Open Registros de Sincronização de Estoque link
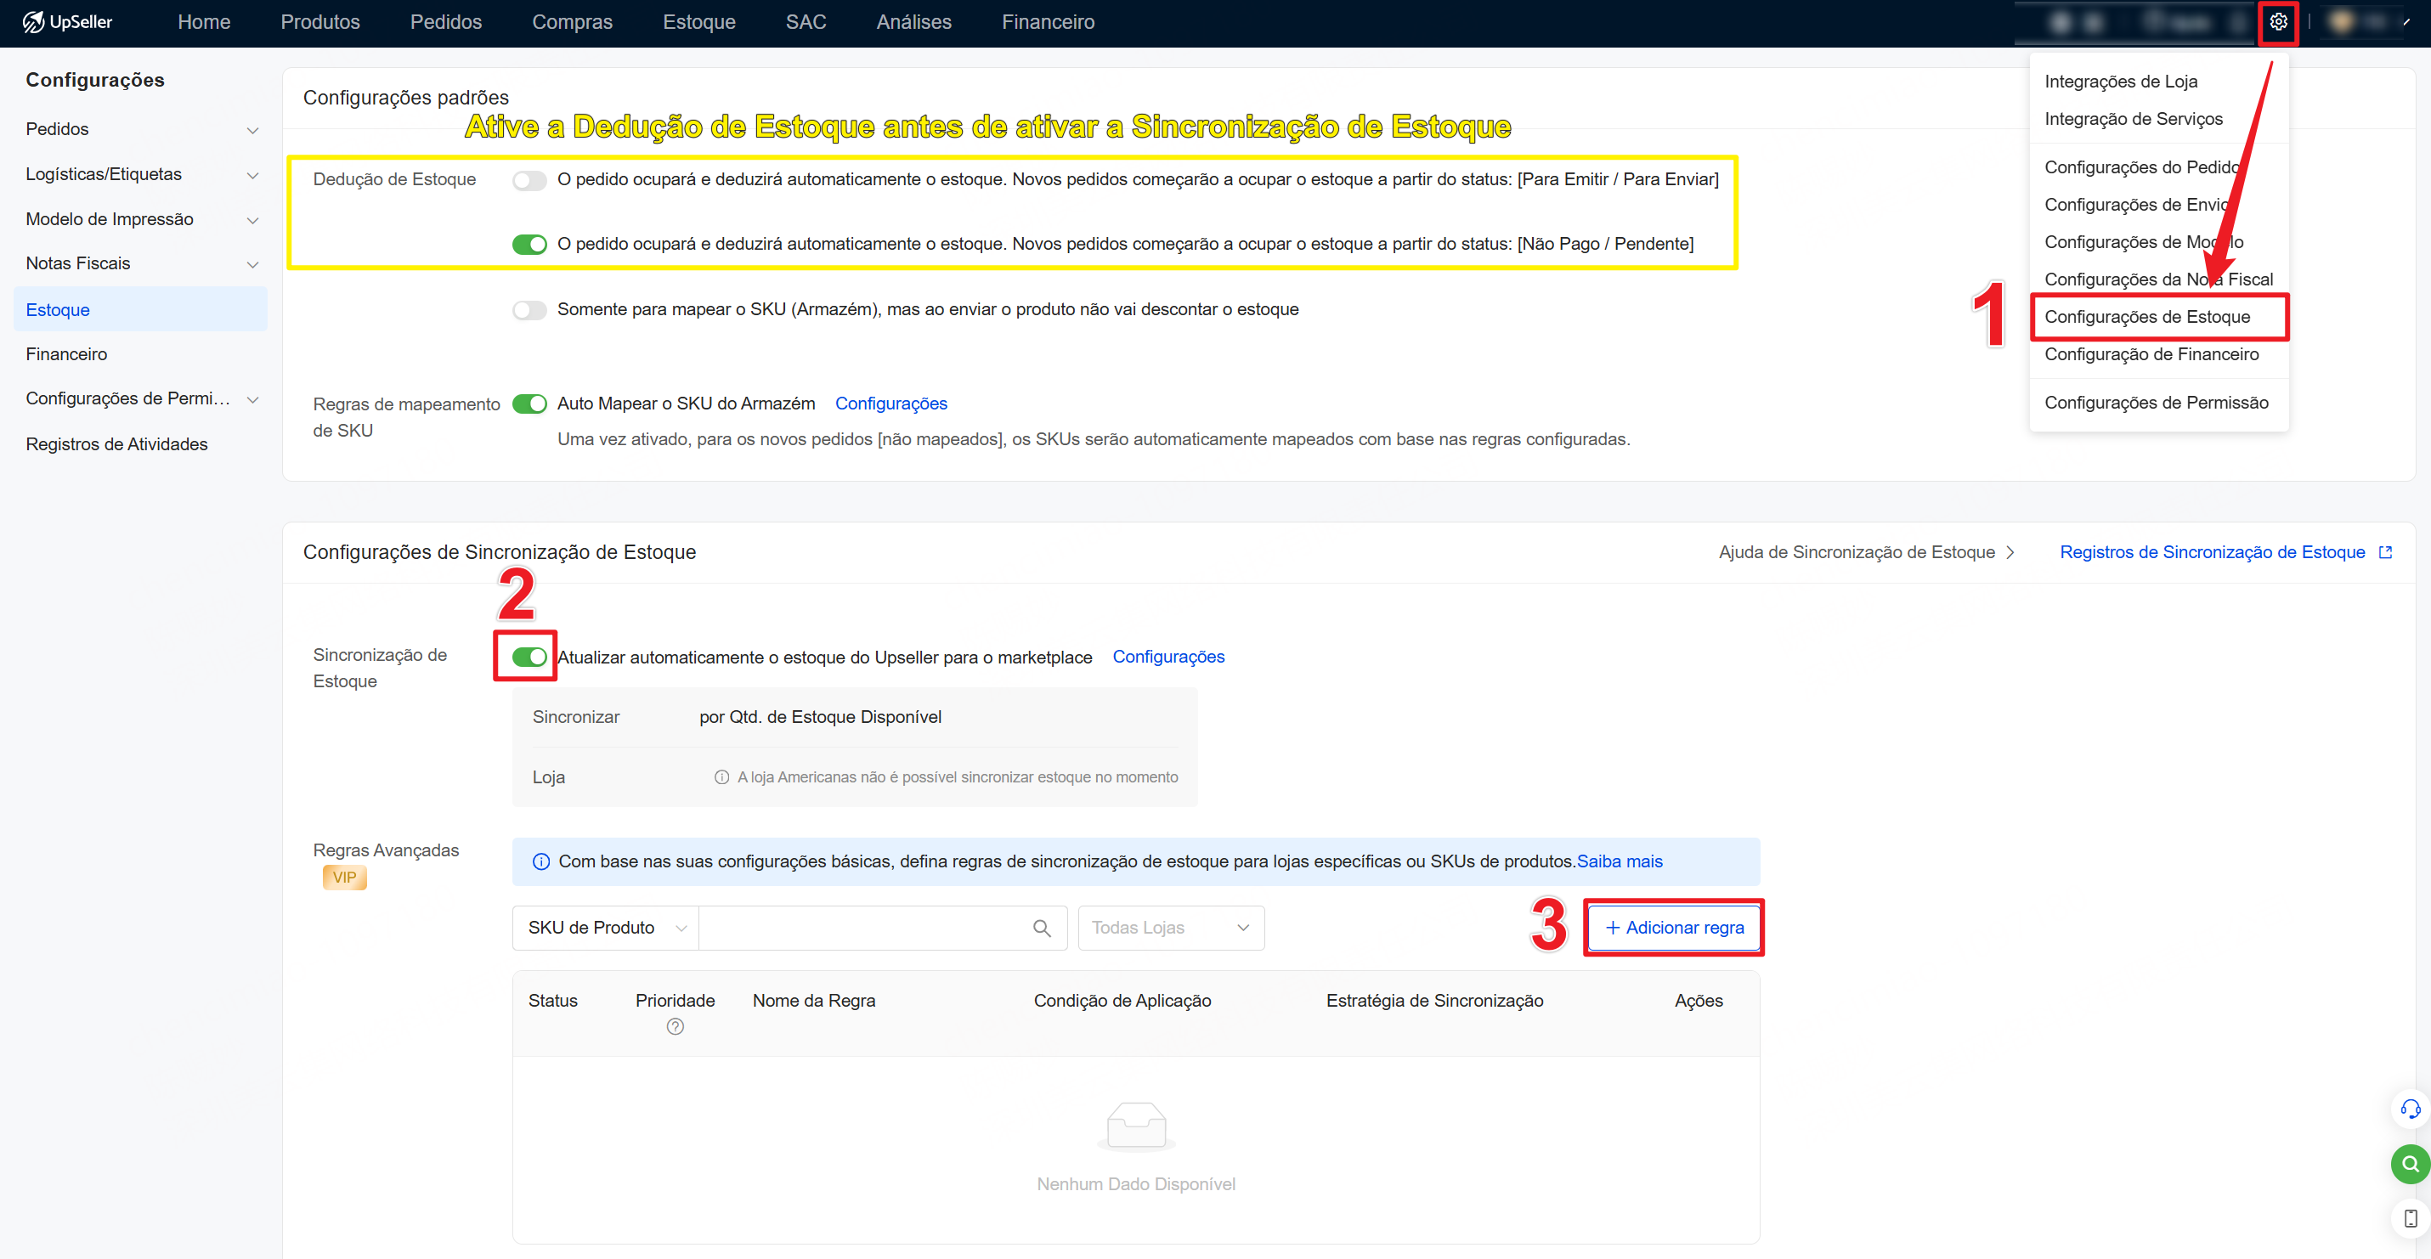This screenshot has height=1259, width=2431. (2212, 552)
